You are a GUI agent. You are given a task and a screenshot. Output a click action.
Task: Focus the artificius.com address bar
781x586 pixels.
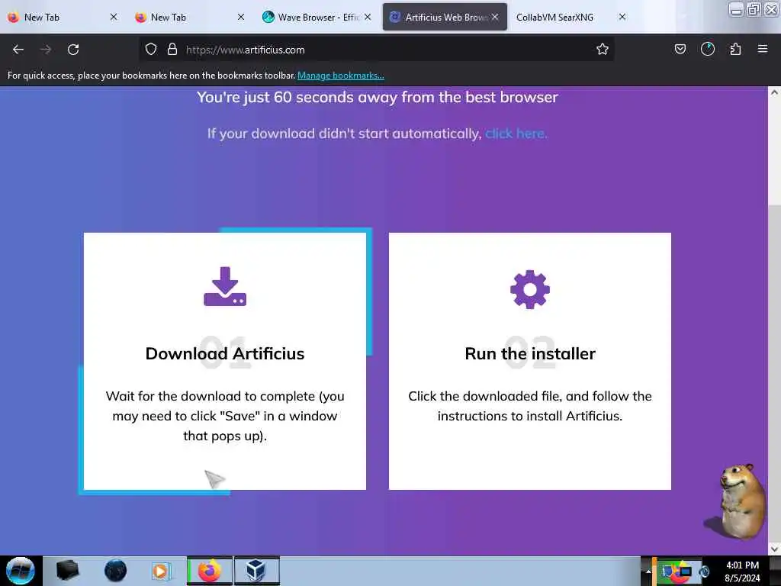(378, 50)
